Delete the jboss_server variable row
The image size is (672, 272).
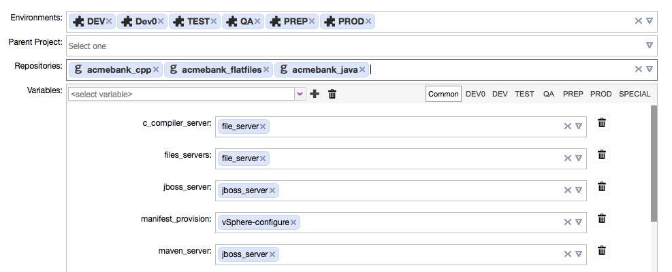pos(602,187)
